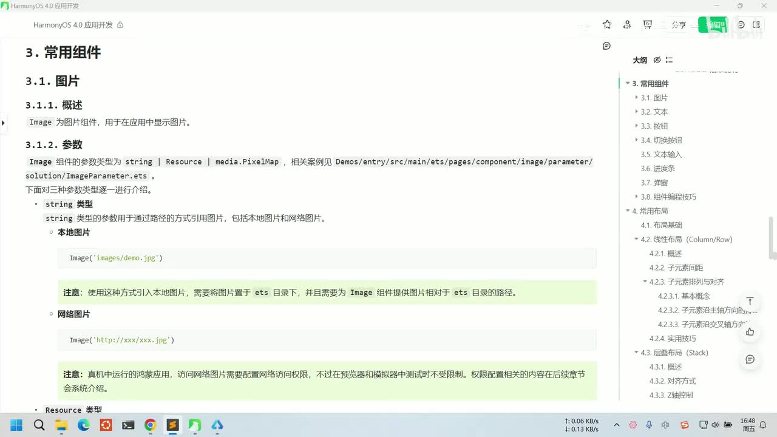This screenshot has width=777, height=437.
Task: Select '4.2.3.1. 基本概念' in the outline
Action: coord(684,296)
